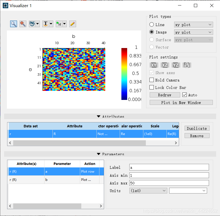
Task: Select the data set r cell
Action: click(x=30, y=134)
